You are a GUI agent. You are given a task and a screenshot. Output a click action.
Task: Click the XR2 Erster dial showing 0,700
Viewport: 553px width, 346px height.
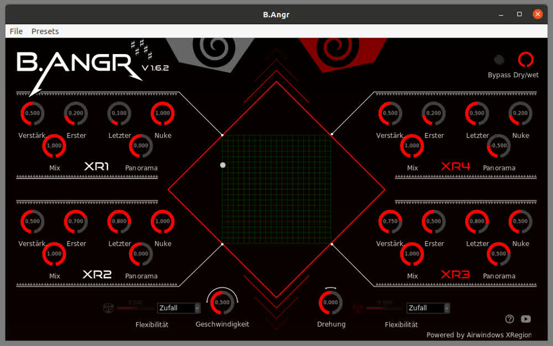tap(76, 221)
